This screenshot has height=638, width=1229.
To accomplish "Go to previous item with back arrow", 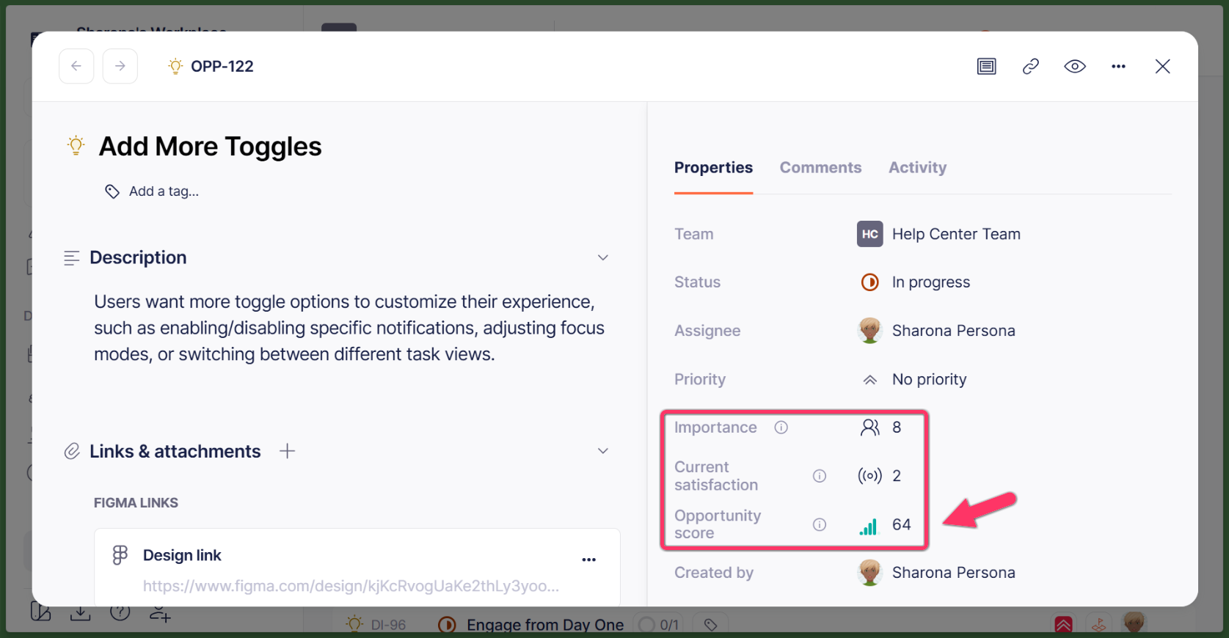I will tap(76, 66).
